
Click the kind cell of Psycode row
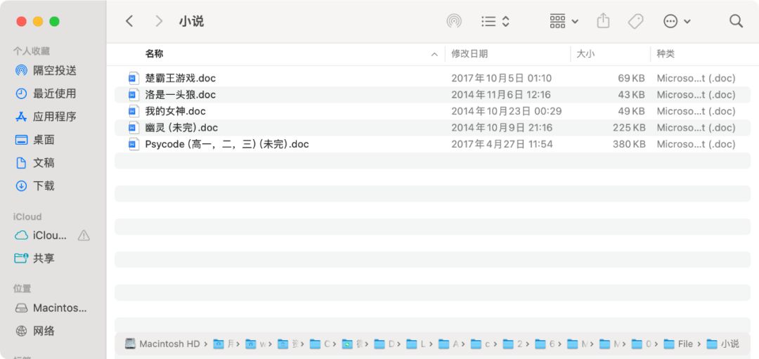[x=696, y=144]
